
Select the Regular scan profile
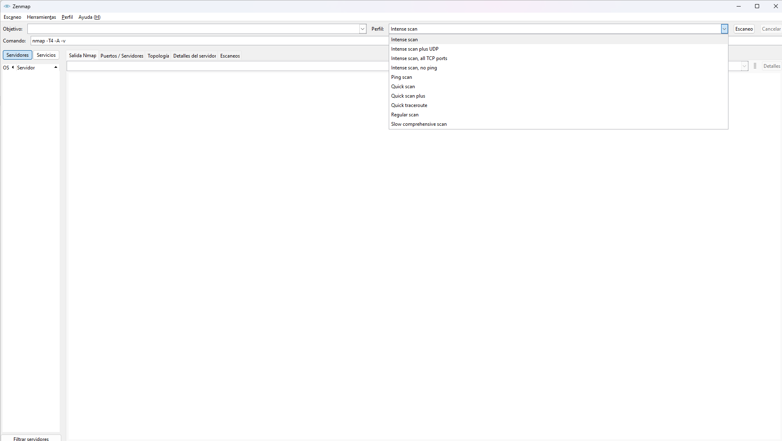click(x=558, y=115)
